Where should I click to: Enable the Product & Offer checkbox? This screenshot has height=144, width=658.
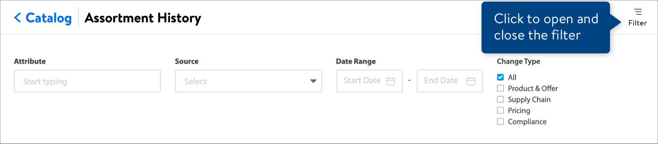point(500,88)
